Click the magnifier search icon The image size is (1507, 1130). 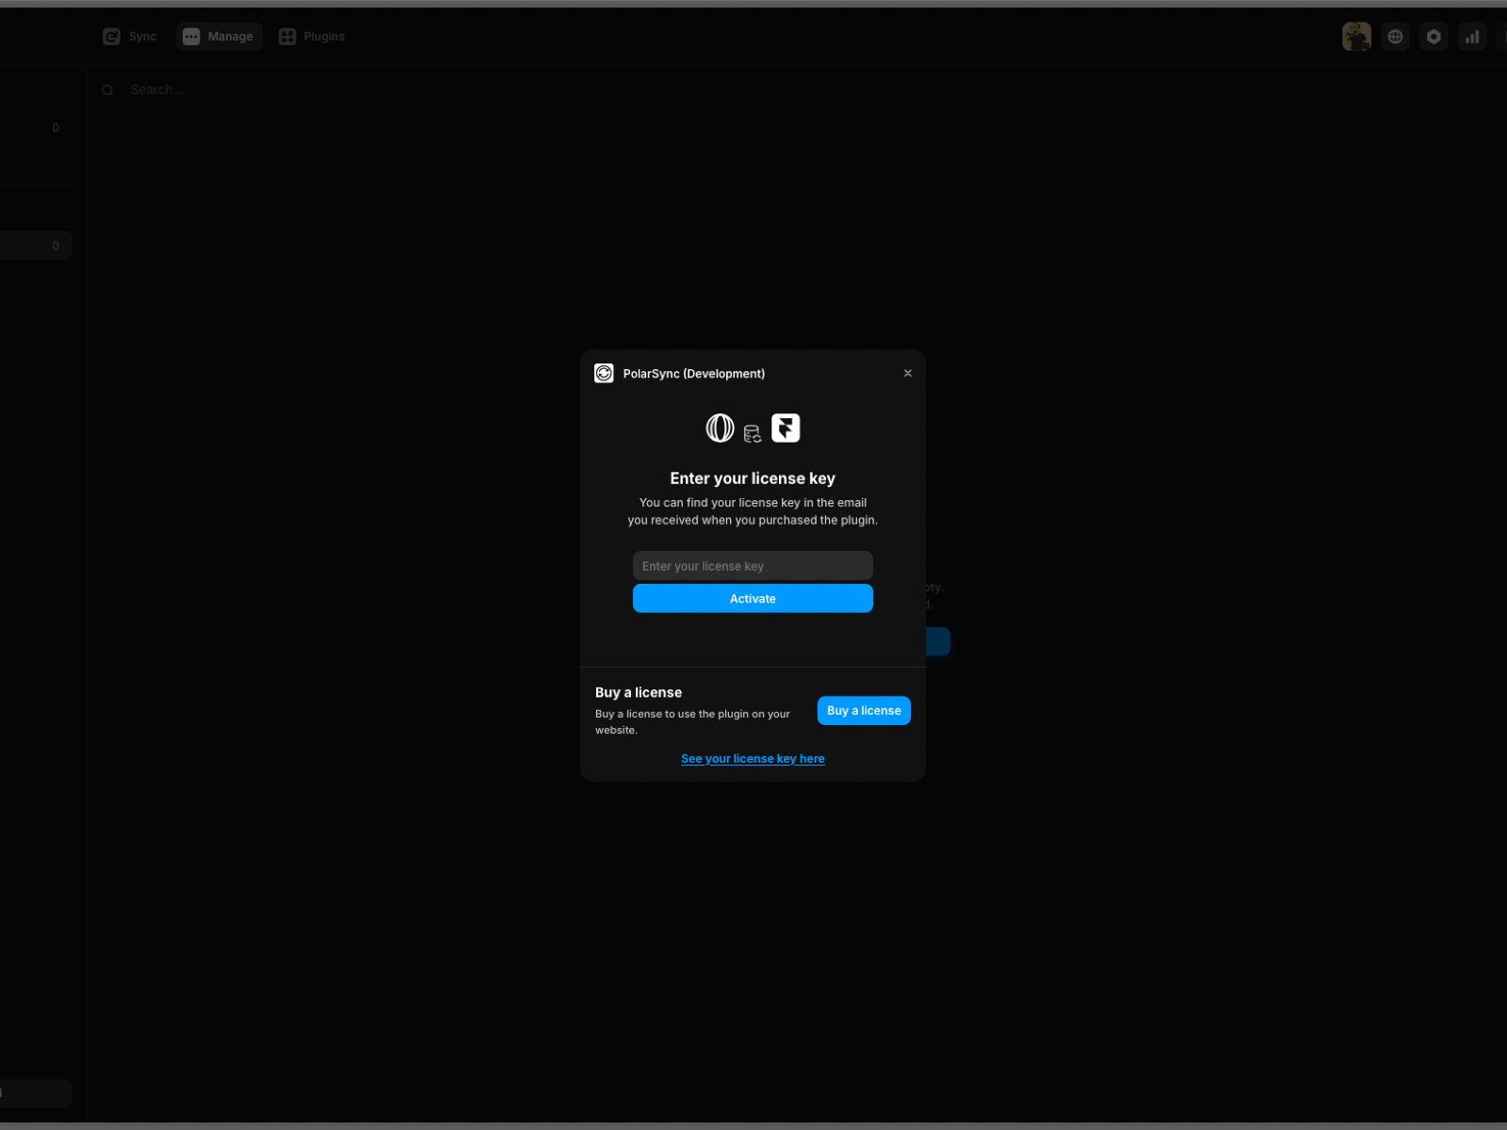[x=108, y=90]
